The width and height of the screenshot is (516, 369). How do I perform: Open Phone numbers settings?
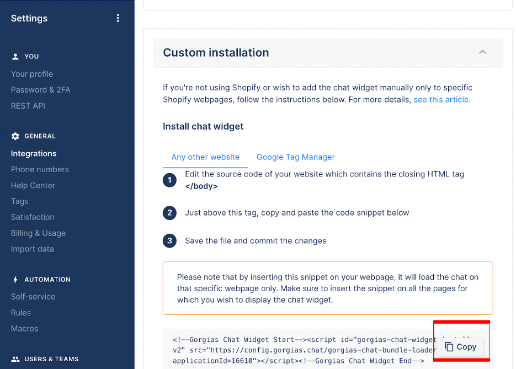(x=40, y=169)
